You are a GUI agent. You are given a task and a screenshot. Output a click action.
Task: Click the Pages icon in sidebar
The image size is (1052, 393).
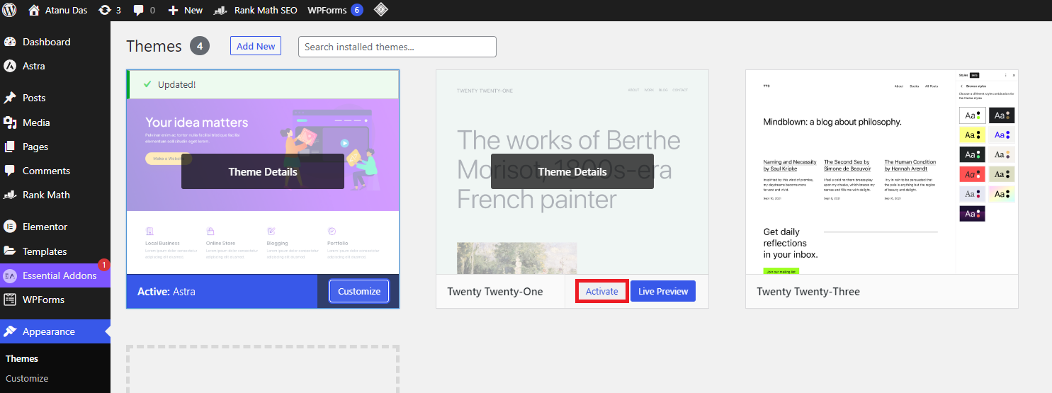10,147
